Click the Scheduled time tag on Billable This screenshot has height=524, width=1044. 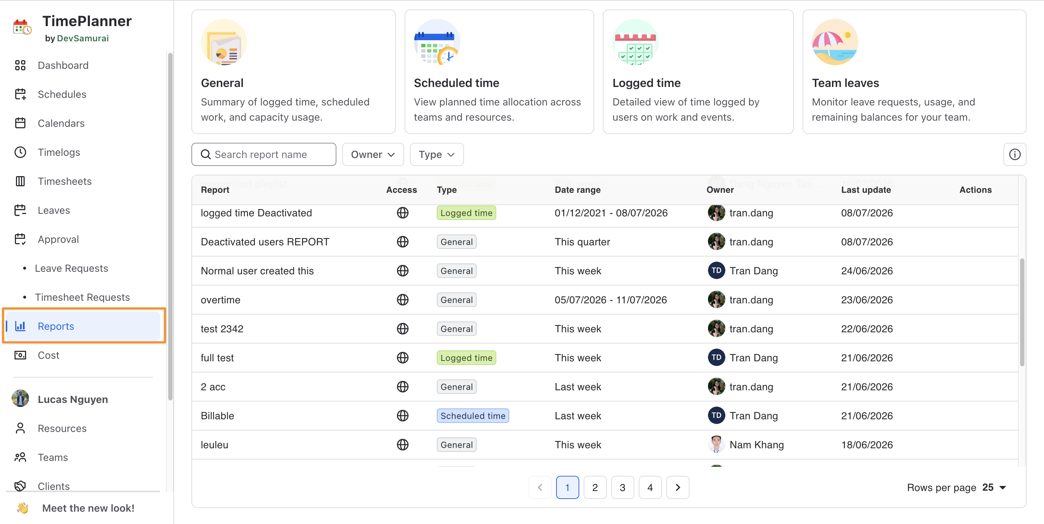coord(473,416)
